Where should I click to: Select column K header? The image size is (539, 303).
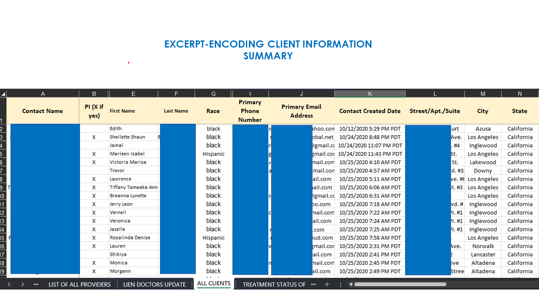tap(370, 94)
